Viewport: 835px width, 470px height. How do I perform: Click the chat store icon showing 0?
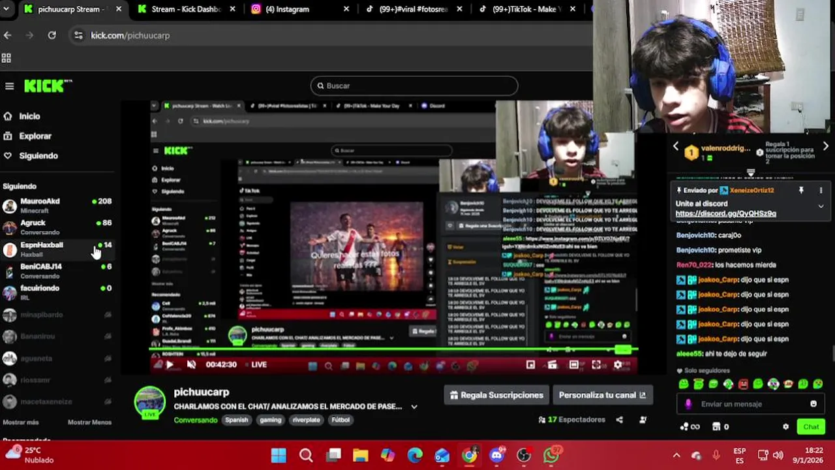tap(720, 427)
